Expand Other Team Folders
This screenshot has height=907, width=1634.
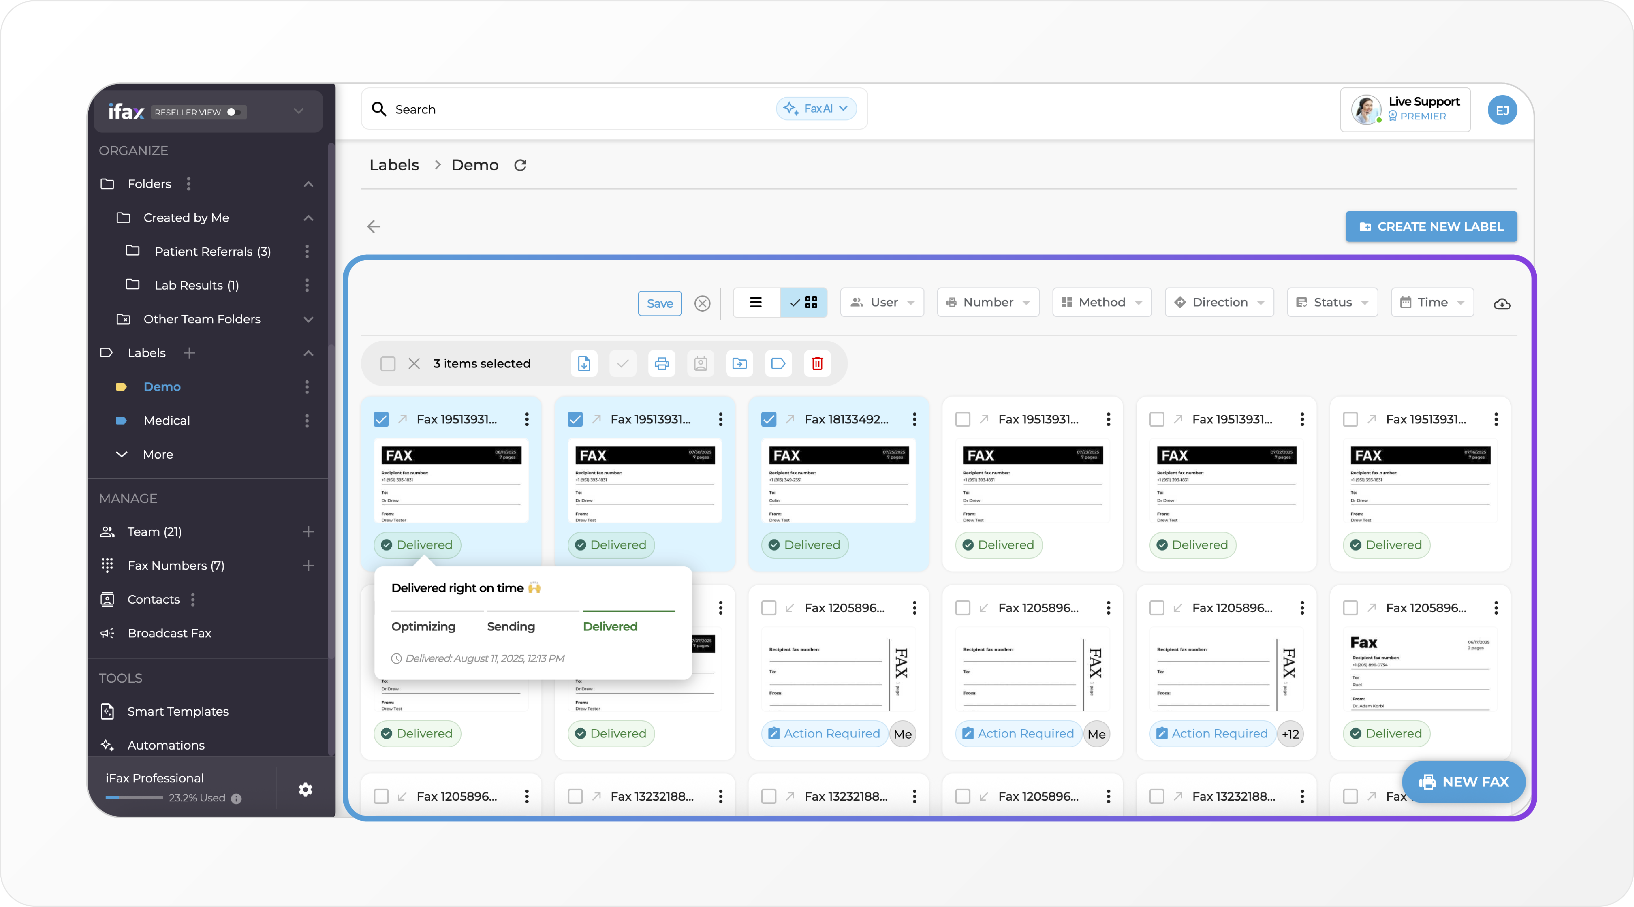pyautogui.click(x=308, y=319)
